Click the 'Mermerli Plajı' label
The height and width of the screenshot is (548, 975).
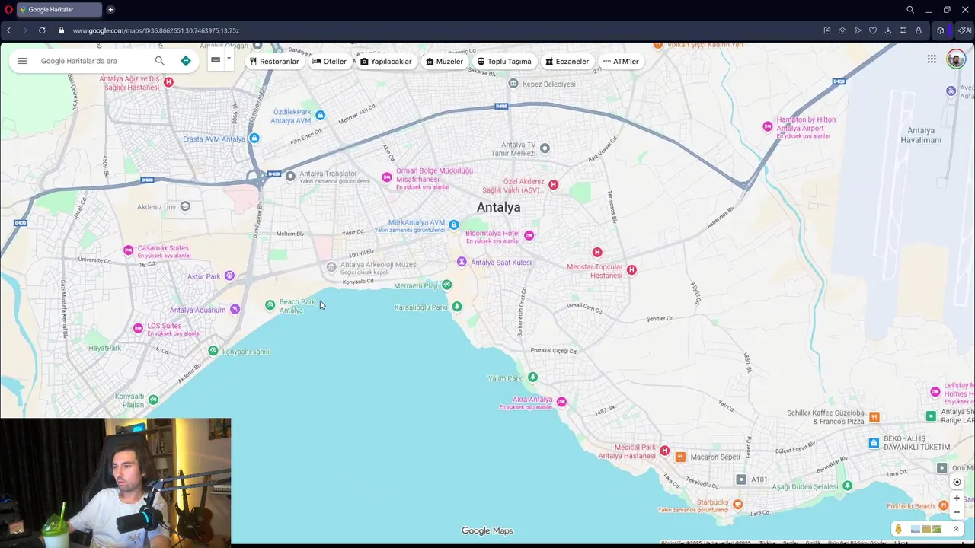[x=415, y=286]
